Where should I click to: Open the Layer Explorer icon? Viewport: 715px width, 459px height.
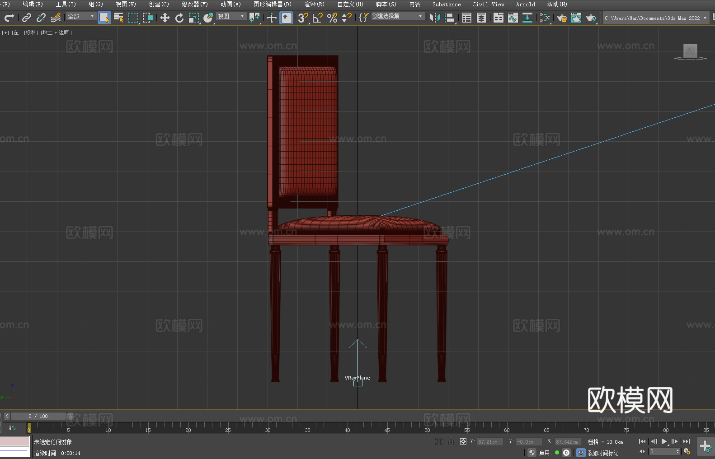[x=481, y=18]
